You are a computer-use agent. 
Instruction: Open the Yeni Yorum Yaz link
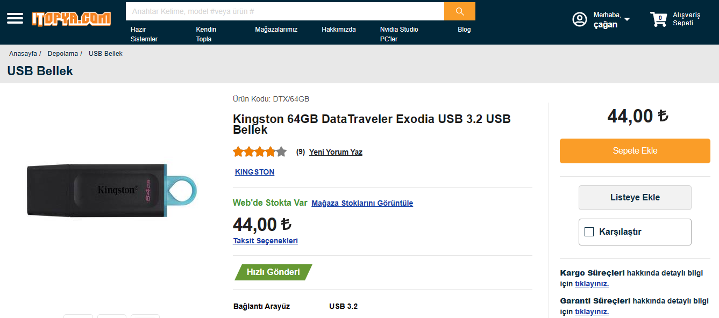[x=336, y=152]
